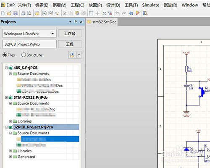Click the 32PCB_Project.PrjPcb text field
This screenshot has height=168, width=210.
[29, 44]
